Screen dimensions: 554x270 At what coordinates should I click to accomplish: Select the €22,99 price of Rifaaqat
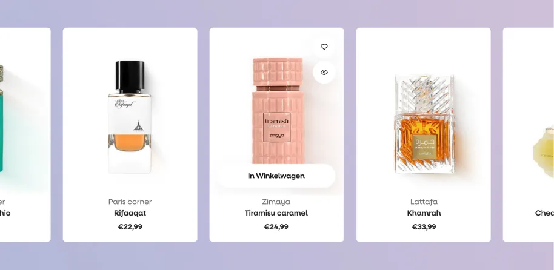tap(130, 227)
